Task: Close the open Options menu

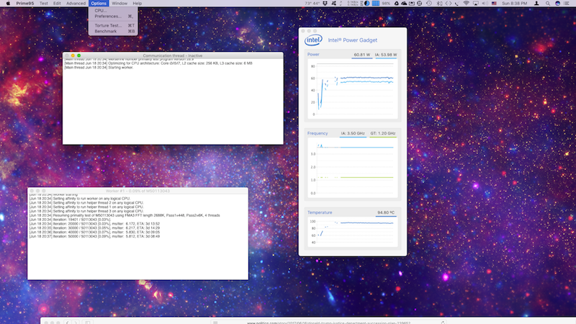Action: [99, 4]
